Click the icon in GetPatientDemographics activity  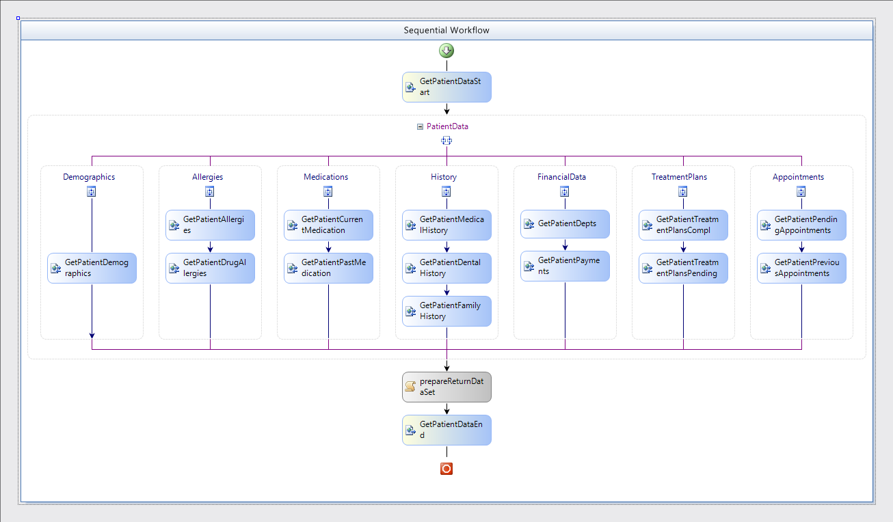coord(56,269)
